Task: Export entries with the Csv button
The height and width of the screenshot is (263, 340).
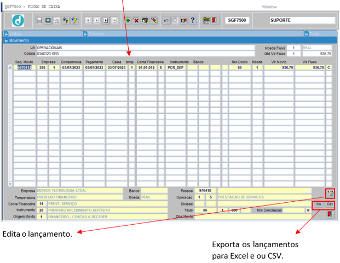Action: point(330,204)
